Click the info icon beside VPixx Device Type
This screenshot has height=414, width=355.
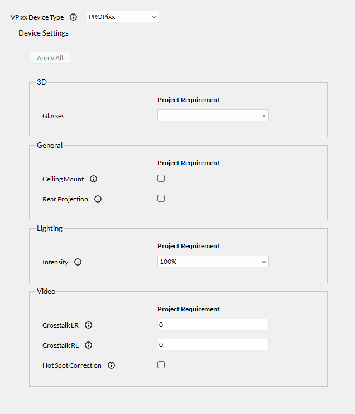(74, 17)
